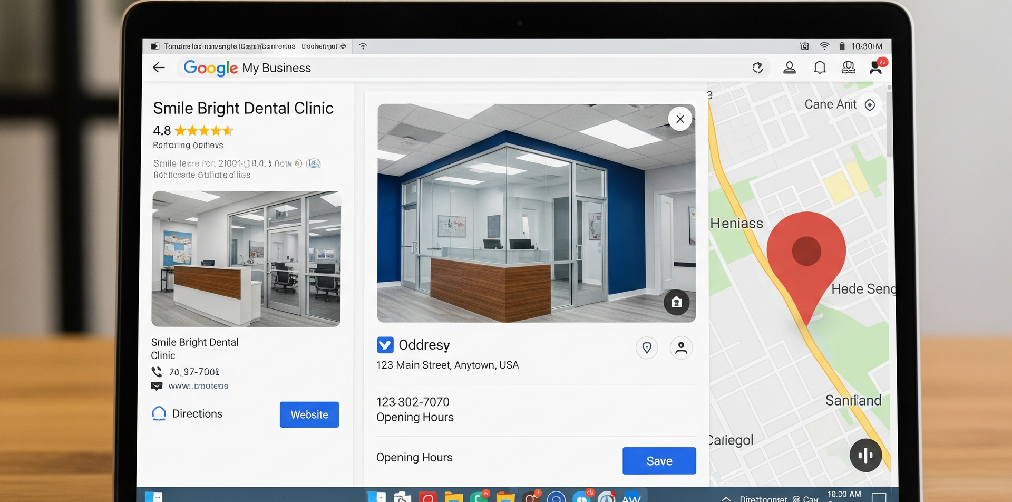The height and width of the screenshot is (502, 1012).
Task: Expand the taskbar system tray chevron
Action: (x=726, y=499)
